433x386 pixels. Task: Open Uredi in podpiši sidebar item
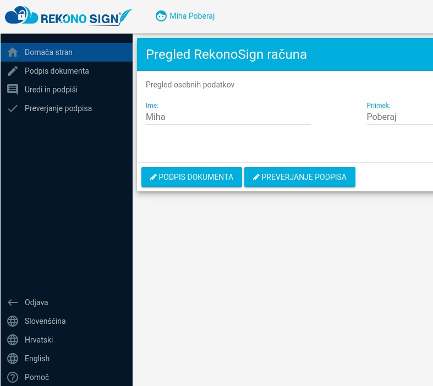(x=67, y=90)
